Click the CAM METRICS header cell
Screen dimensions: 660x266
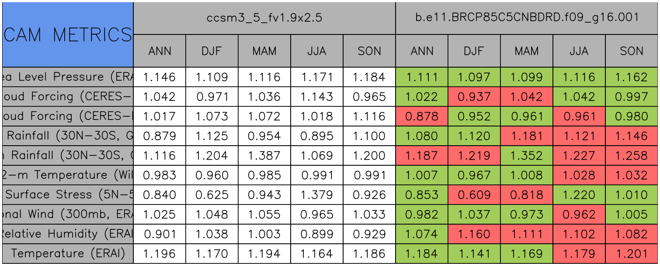tap(67, 34)
